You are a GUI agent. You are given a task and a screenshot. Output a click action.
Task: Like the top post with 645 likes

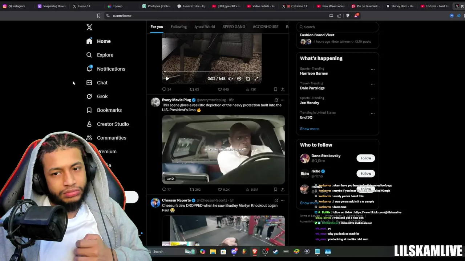[223, 89]
